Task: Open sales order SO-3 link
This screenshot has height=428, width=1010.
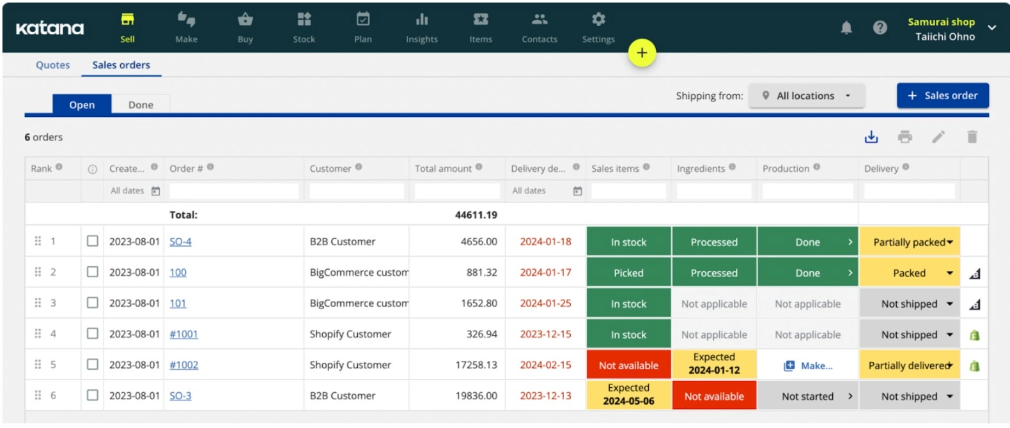Action: [x=180, y=395]
